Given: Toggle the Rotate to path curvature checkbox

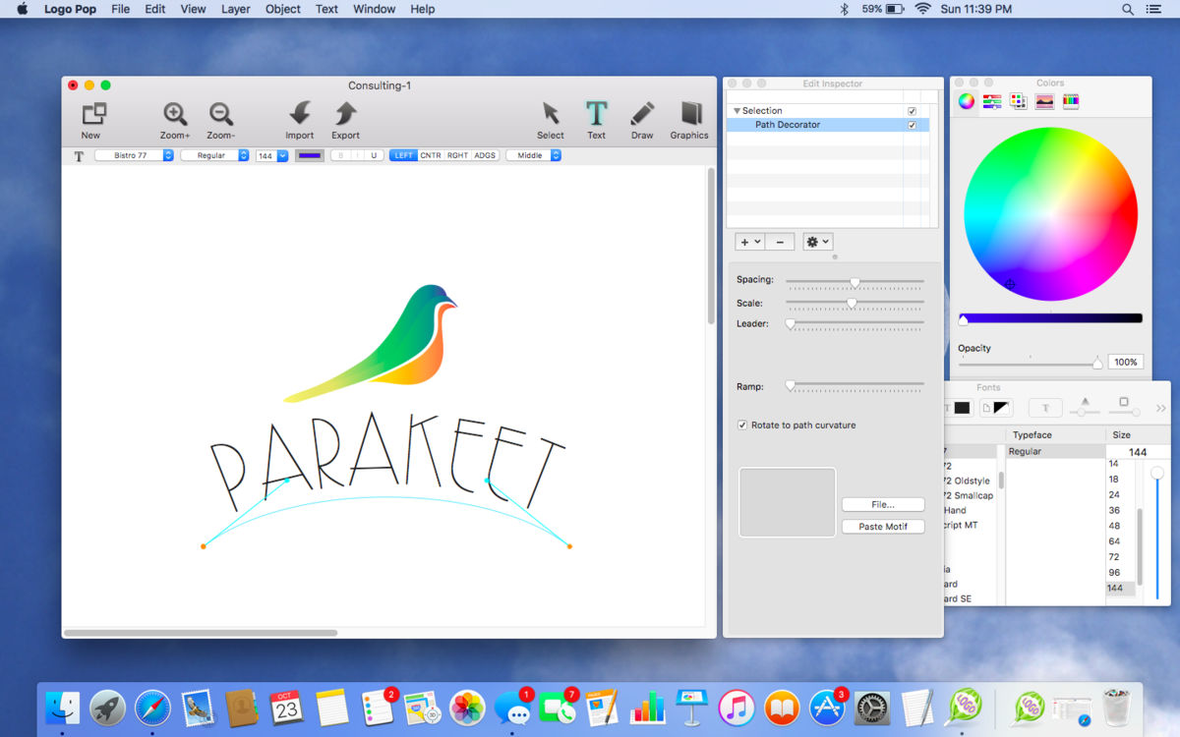Looking at the screenshot, I should [x=742, y=425].
